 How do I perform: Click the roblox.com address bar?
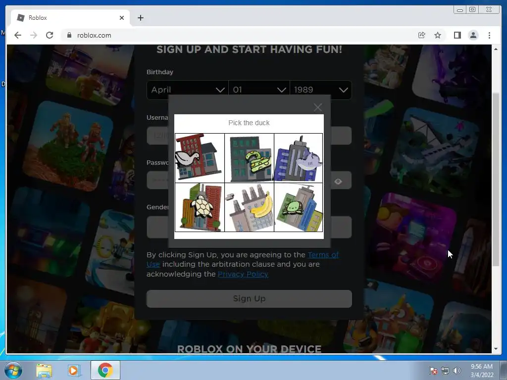pos(239,35)
